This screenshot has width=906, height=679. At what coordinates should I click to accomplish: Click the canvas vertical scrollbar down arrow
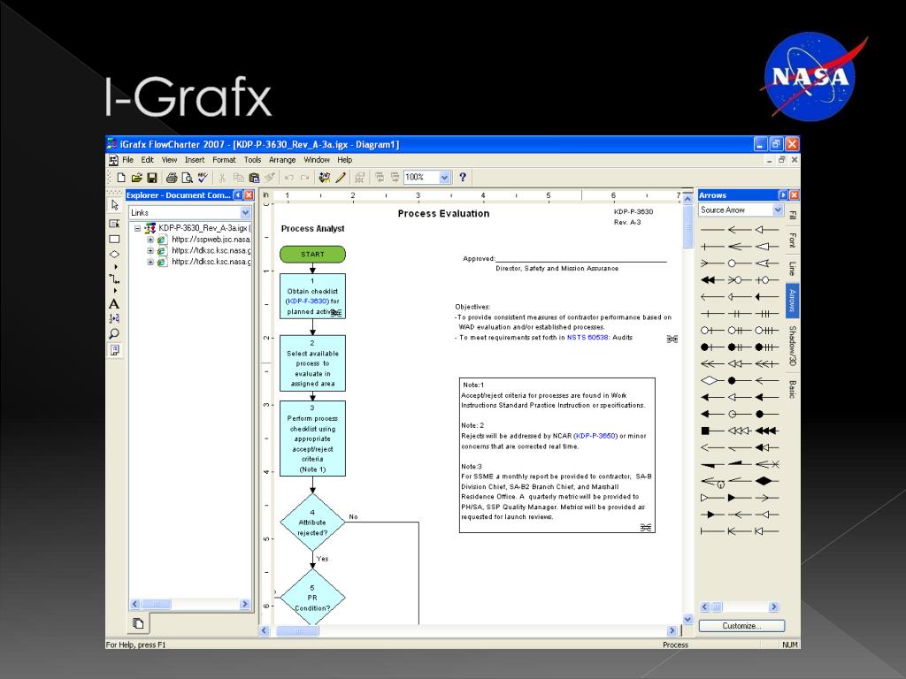click(687, 619)
